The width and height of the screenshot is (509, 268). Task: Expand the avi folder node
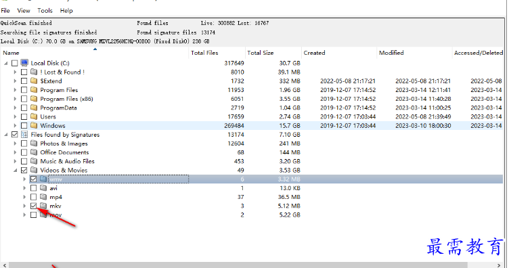pyautogui.click(x=24, y=188)
